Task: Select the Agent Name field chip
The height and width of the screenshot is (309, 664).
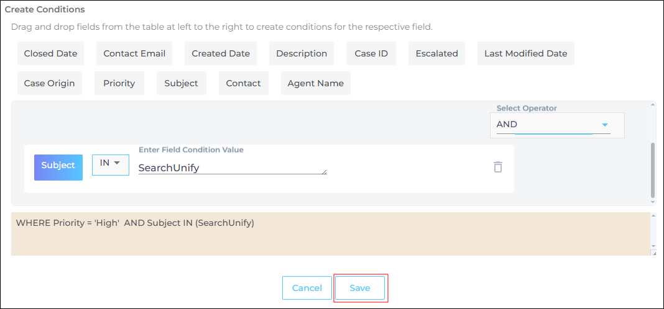Action: pyautogui.click(x=315, y=83)
